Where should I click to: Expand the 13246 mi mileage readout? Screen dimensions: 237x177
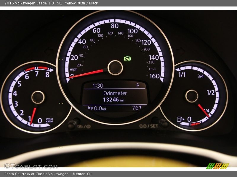114,100
